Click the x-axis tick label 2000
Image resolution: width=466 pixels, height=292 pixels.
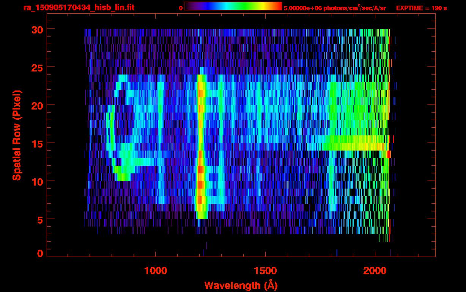coord(375,271)
